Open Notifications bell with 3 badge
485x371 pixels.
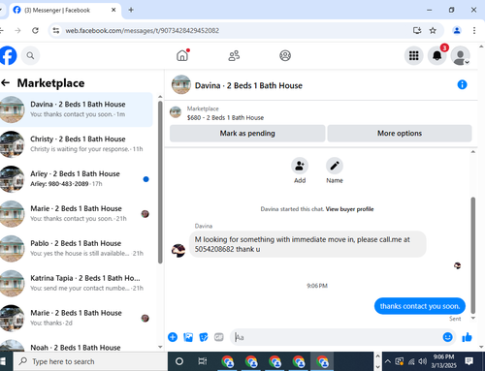[436, 55]
